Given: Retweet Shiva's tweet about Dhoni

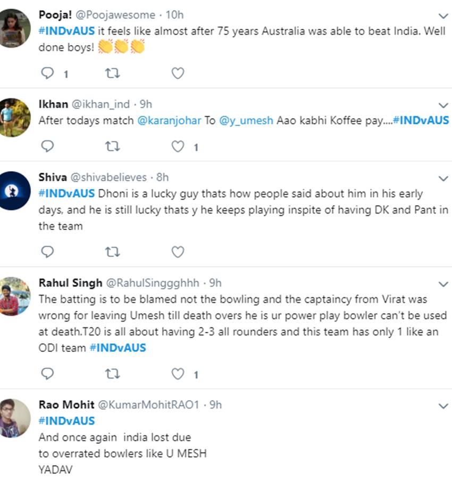Looking at the screenshot, I should tap(112, 251).
